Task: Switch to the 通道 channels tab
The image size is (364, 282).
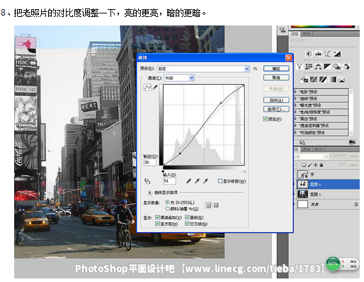Action: (x=307, y=149)
